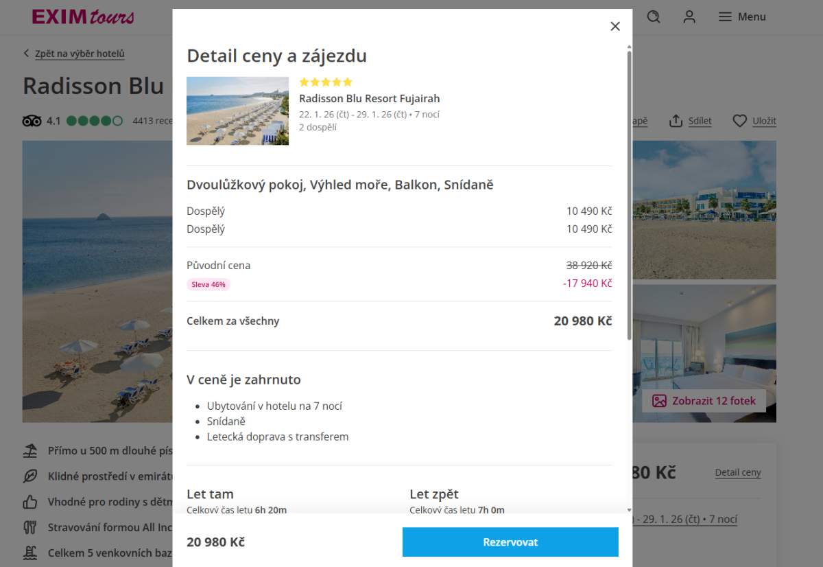Click the share icon next to Sdílet
The height and width of the screenshot is (567, 823).
pyautogui.click(x=676, y=121)
